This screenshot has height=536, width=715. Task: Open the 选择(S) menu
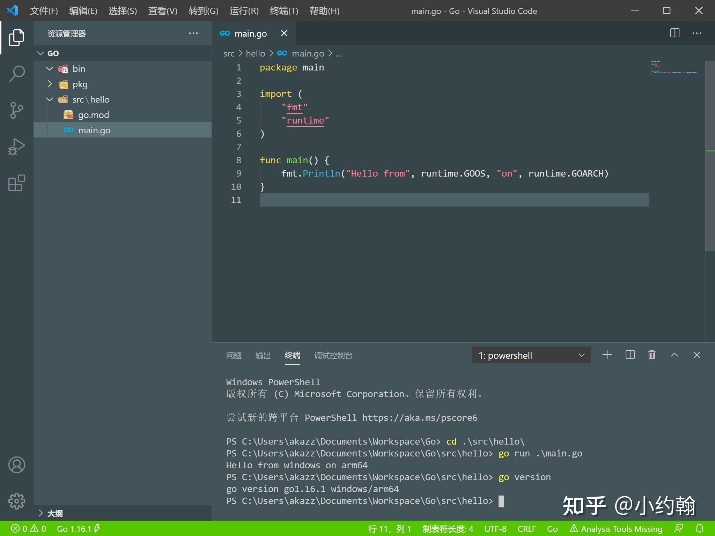(x=123, y=11)
